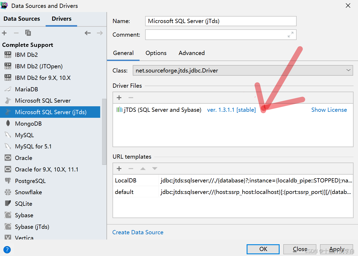Select the LocalDB URL template row
Screen dimensions: 358x256
(x=233, y=180)
